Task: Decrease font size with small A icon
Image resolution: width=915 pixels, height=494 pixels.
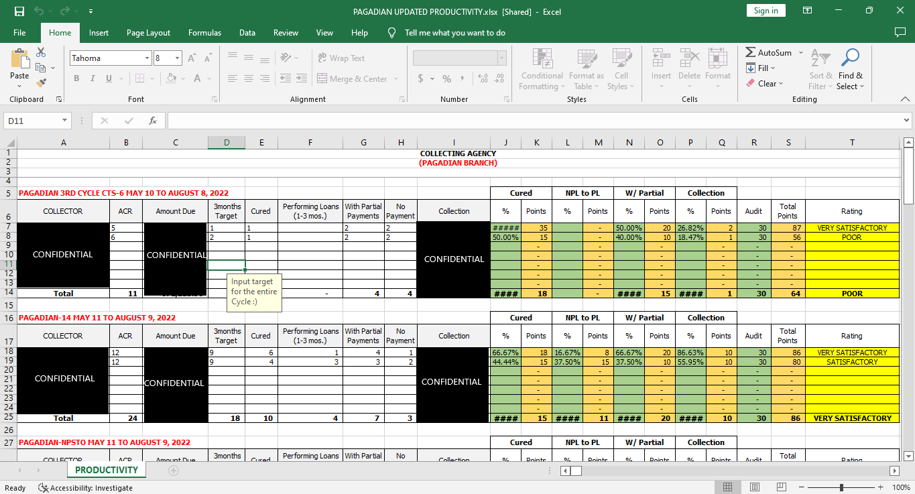Action: [x=209, y=58]
